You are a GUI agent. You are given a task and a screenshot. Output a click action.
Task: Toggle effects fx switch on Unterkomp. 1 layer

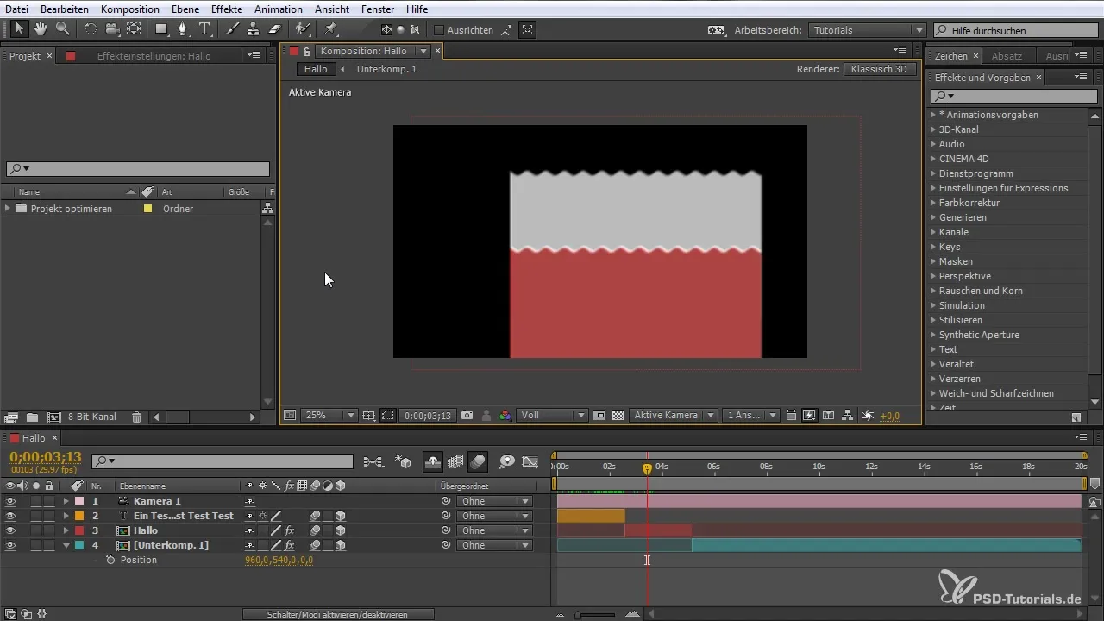click(x=290, y=545)
